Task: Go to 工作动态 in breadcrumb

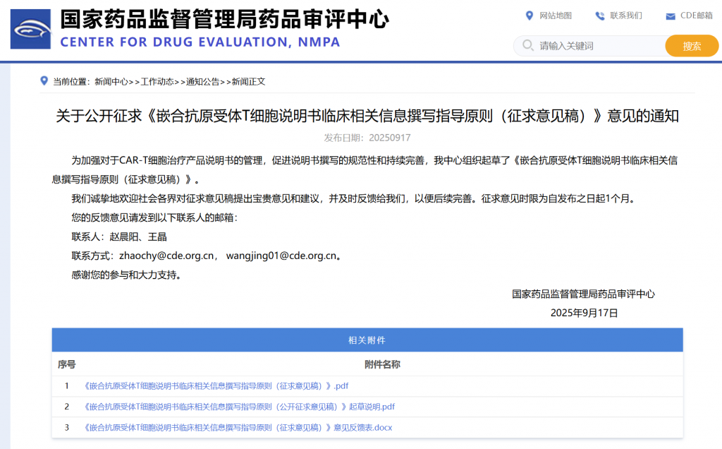Action: [x=157, y=82]
